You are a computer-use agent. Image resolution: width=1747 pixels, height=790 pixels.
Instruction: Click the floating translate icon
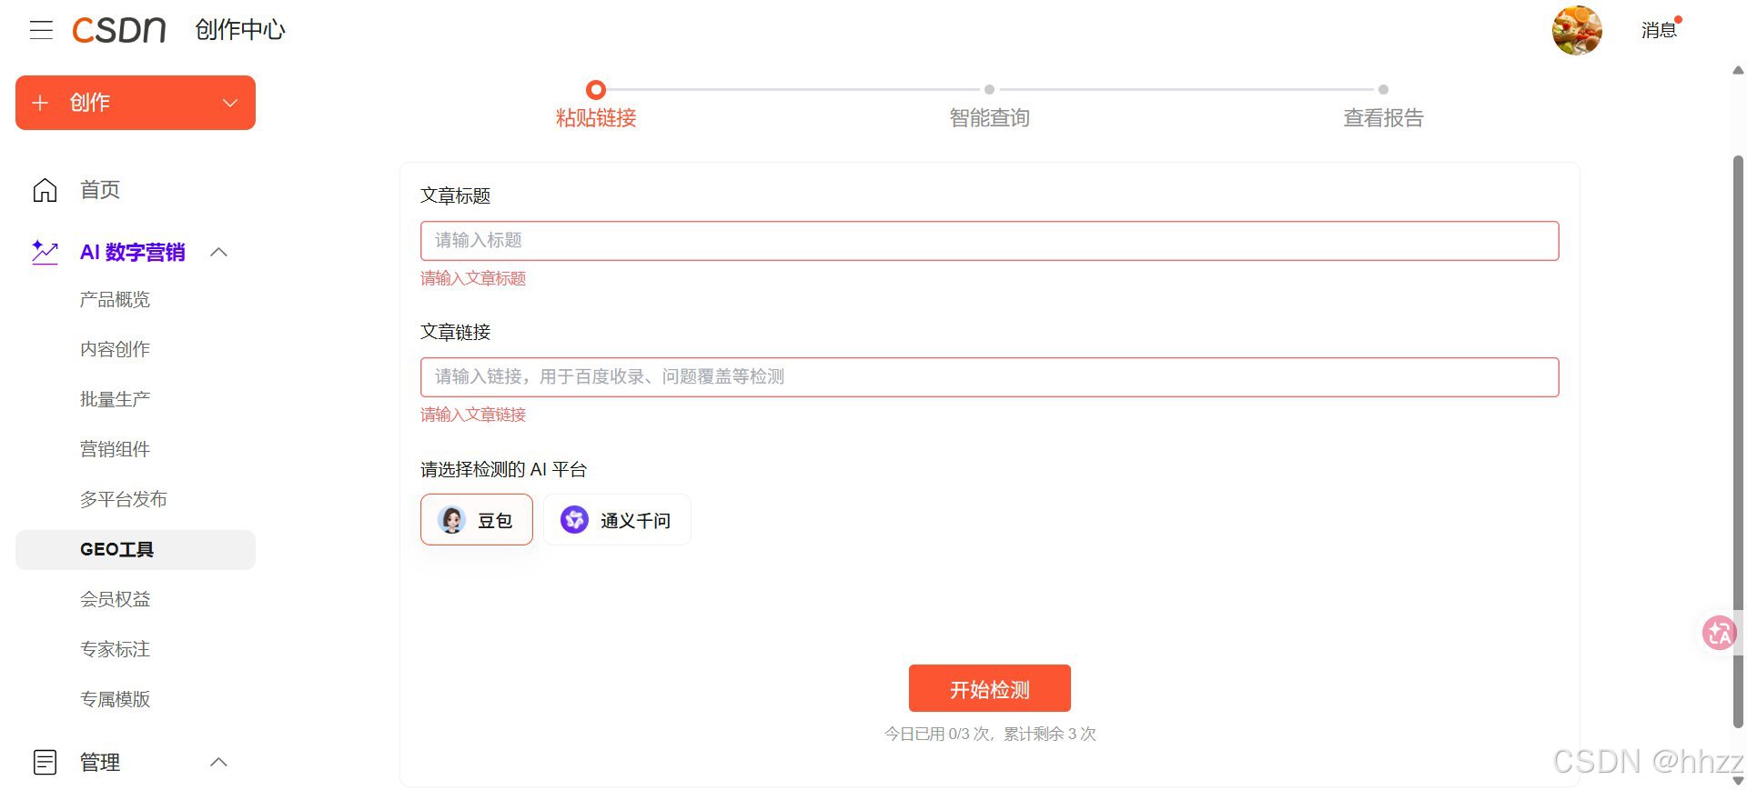click(1719, 633)
